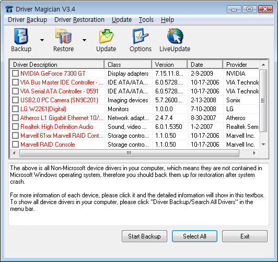The height and width of the screenshot is (262, 278).
Task: Click the Monitors class cell
Action: click(118, 109)
